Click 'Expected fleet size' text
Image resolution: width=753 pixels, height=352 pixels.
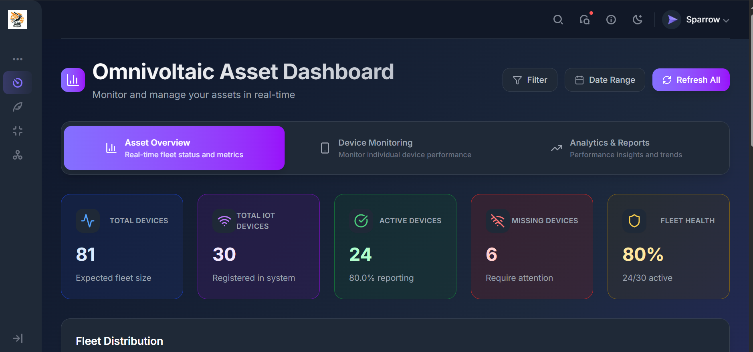coord(113,278)
